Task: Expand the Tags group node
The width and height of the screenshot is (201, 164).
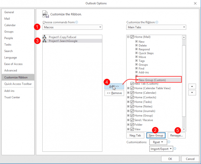Action: pos(136,61)
